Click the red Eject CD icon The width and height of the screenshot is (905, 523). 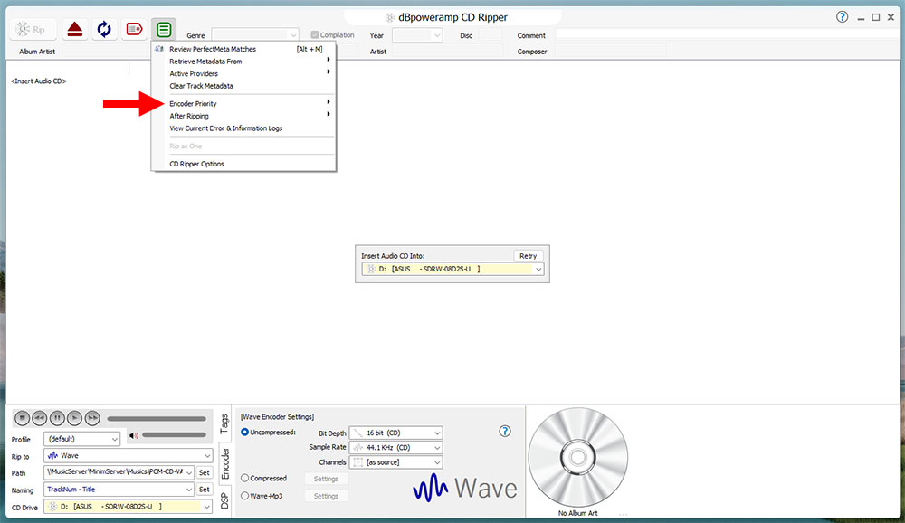75,29
